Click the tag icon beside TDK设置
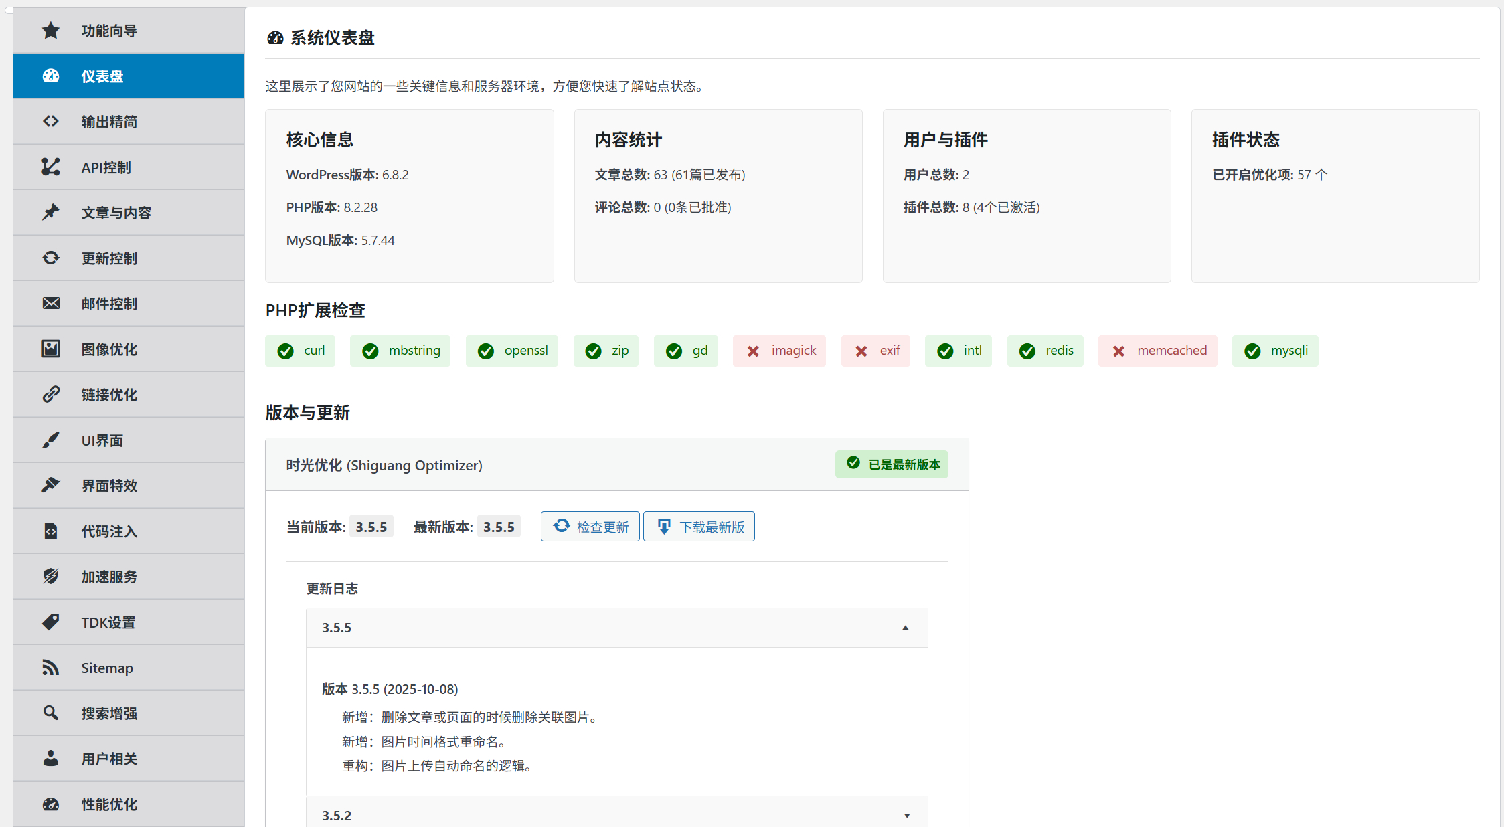The width and height of the screenshot is (1504, 827). coord(51,622)
